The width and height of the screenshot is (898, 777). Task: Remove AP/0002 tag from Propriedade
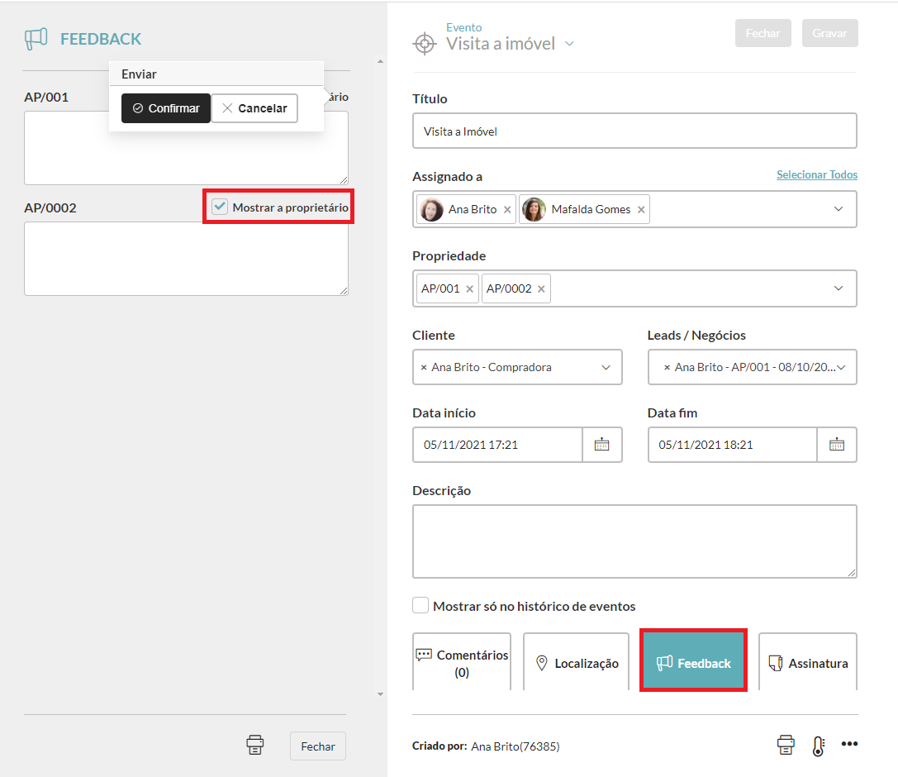[541, 289]
